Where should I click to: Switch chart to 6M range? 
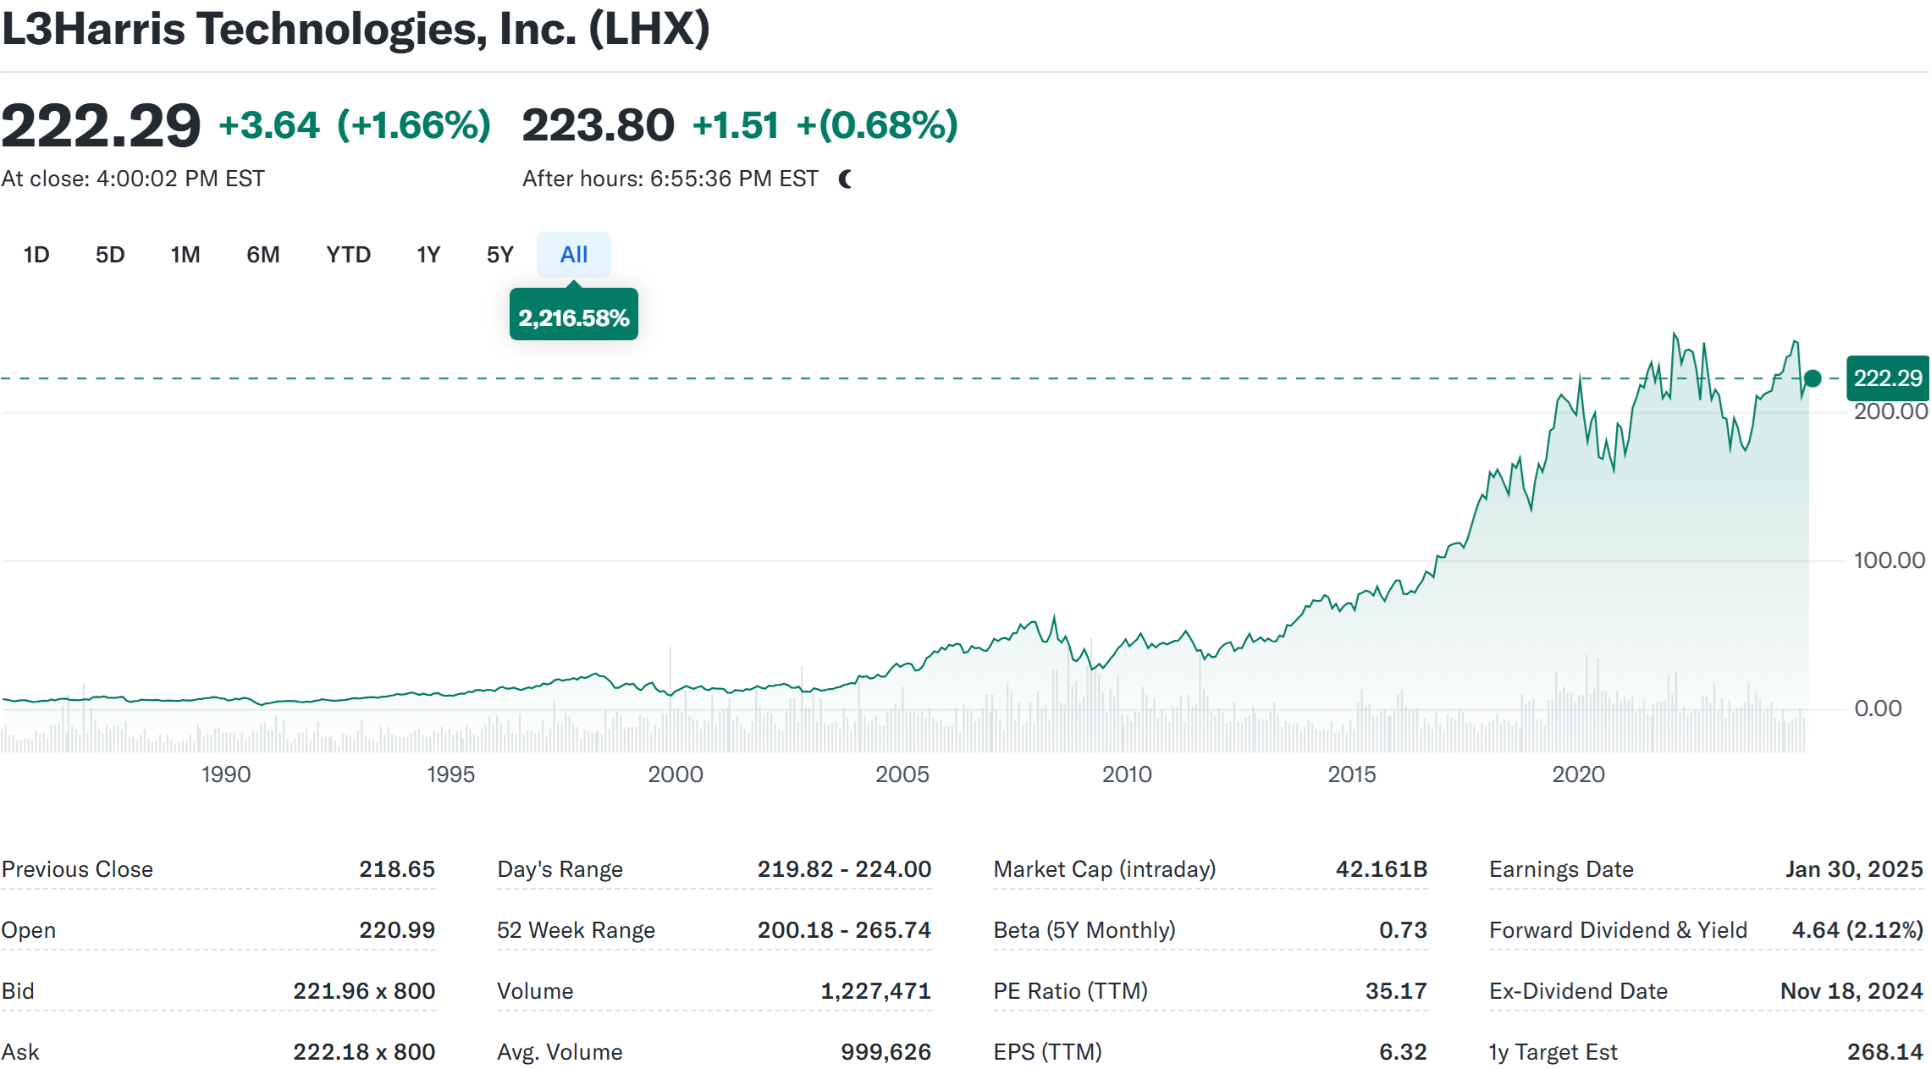tap(263, 255)
